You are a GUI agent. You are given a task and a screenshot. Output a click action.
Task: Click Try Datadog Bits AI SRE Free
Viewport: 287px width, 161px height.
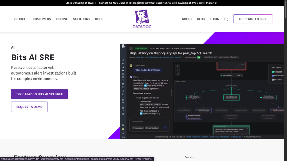click(39, 94)
